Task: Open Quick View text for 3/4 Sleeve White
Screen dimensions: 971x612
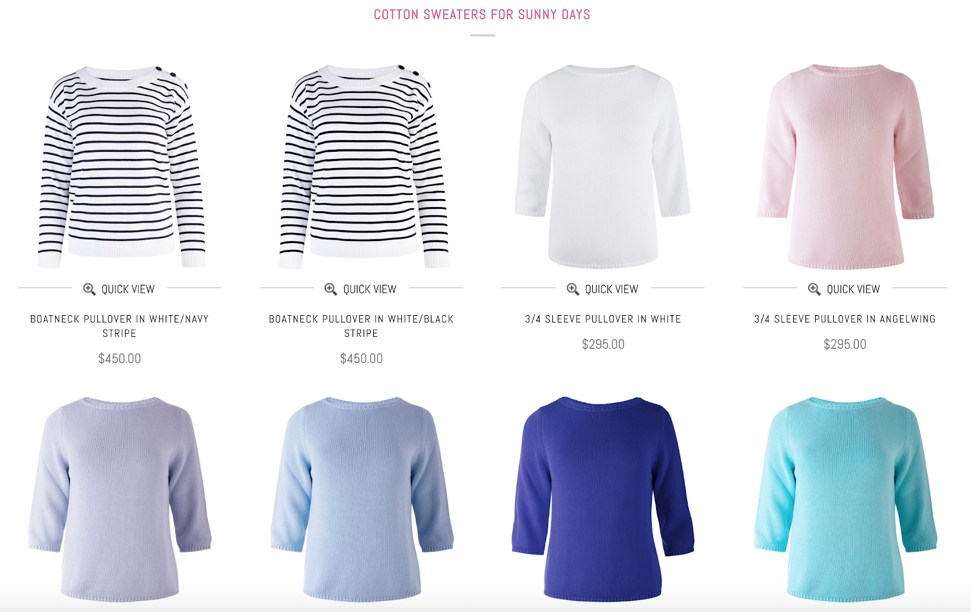Action: (612, 289)
